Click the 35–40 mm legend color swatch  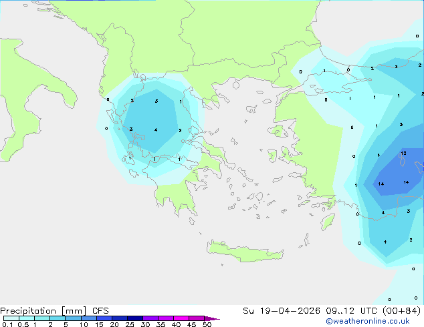pyautogui.click(x=166, y=318)
